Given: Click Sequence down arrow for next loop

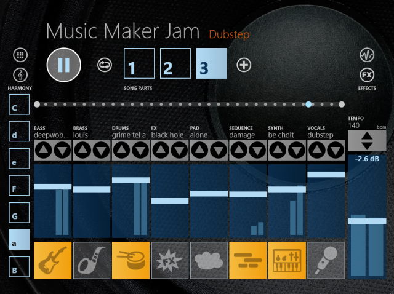Looking at the screenshot, I should tap(257, 150).
